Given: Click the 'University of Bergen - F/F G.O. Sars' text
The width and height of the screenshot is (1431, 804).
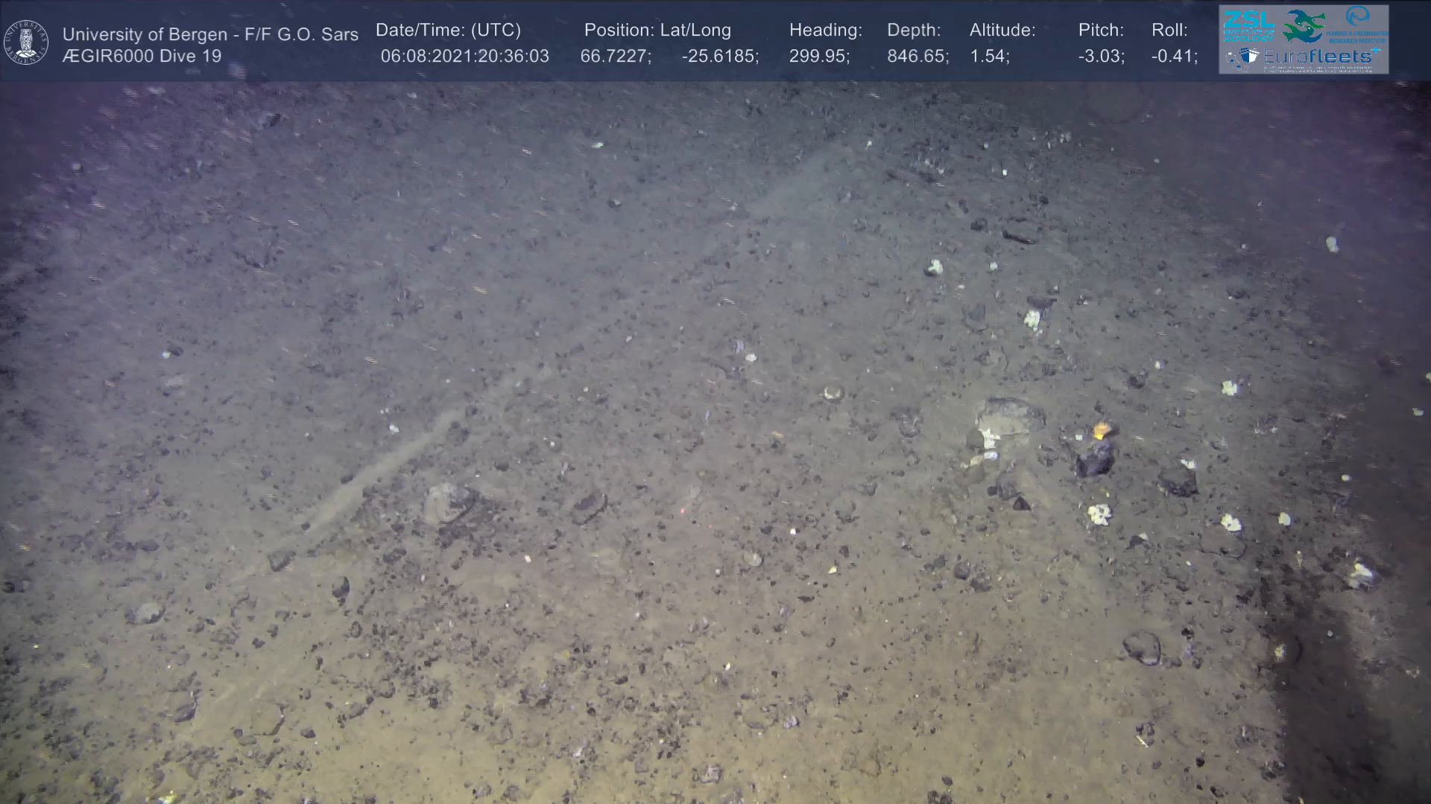Looking at the screenshot, I should tap(210, 34).
